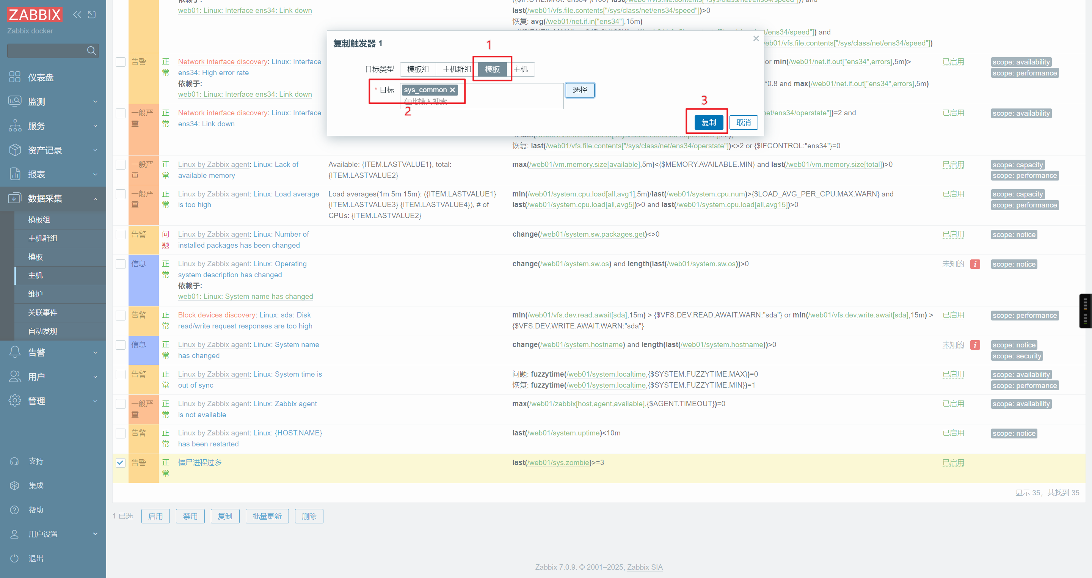This screenshot has height=578, width=1092.
Task: Click the 用户 users icon
Action: click(15, 376)
